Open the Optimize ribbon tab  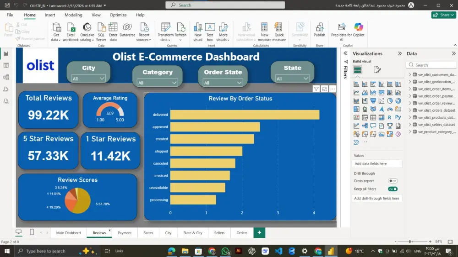tap(118, 15)
